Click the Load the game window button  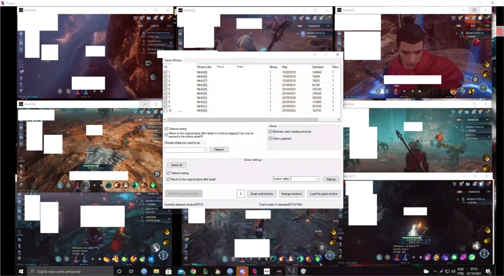(x=324, y=194)
